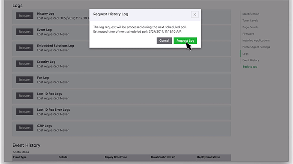Close the Request History Log dialog

194,14
